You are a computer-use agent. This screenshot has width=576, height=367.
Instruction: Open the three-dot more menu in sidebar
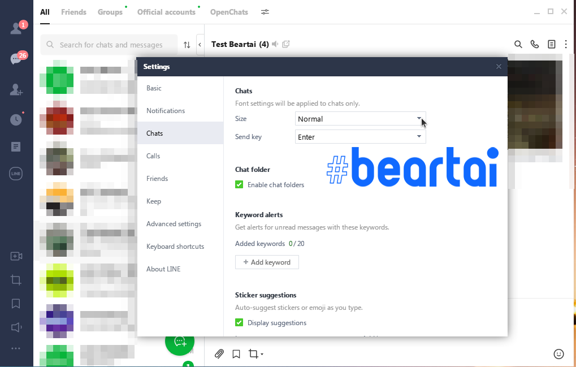tap(16, 348)
